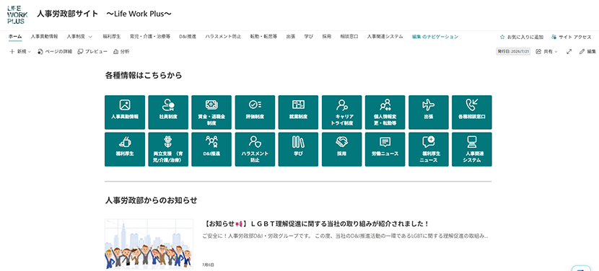Click the 編集 pencil button
Viewport: 599px width, 271px height.
(x=587, y=51)
